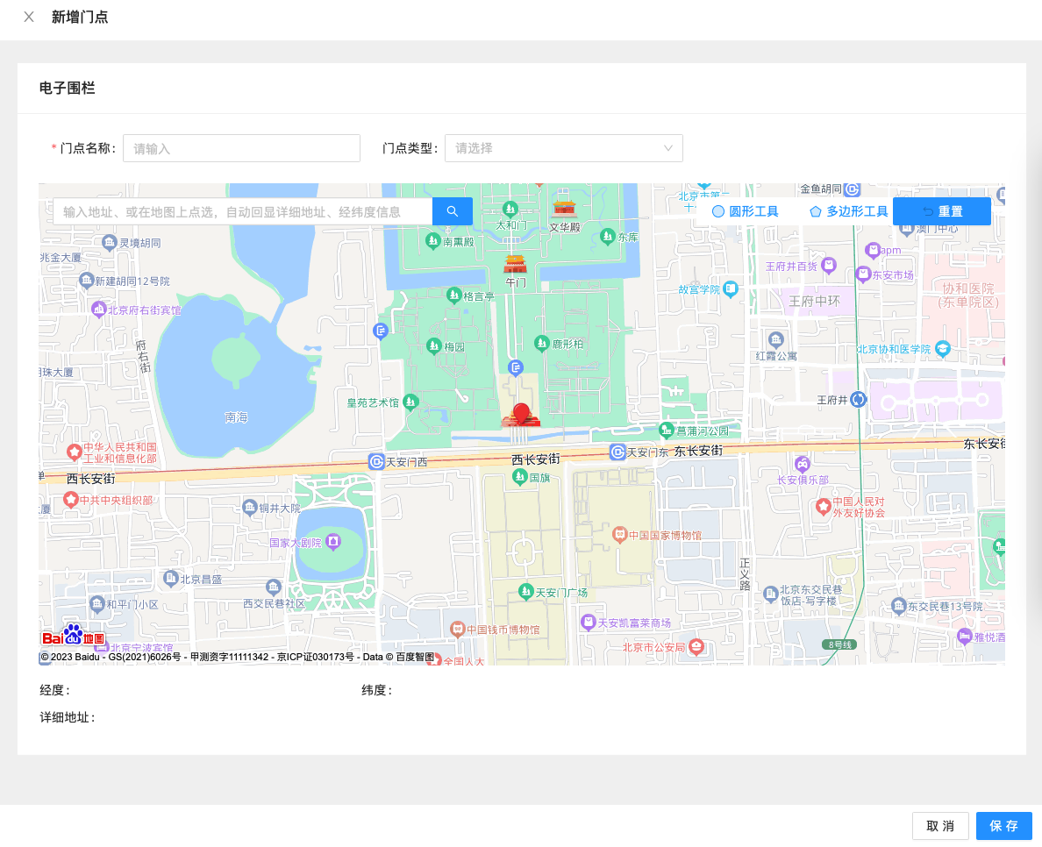1042x847 pixels.
Task: Click the 故宫学院 map icon
Action: tap(731, 289)
